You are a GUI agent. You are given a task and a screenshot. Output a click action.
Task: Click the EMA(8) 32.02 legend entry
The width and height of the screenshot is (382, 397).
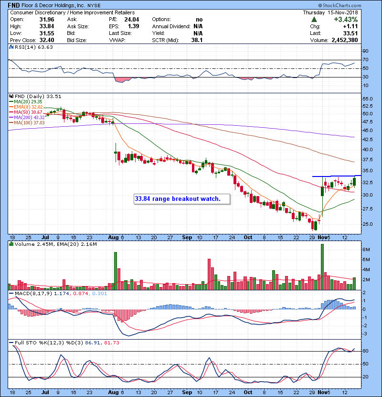[x=26, y=107]
